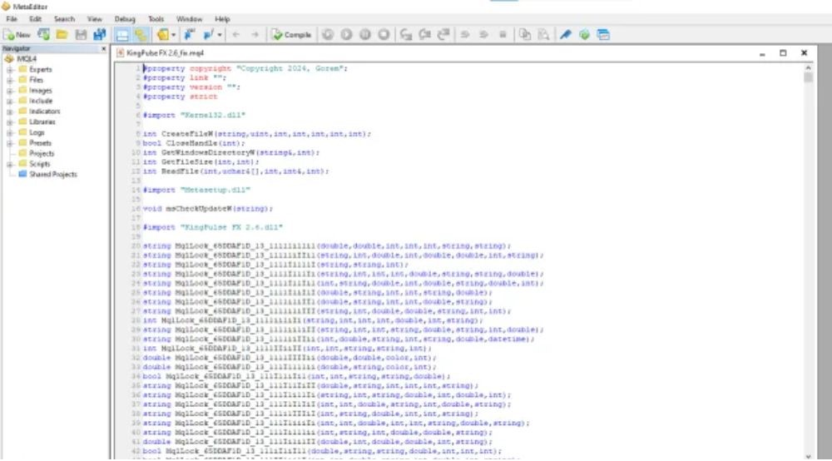The height and width of the screenshot is (461, 832).
Task: Click the blue pen icon in the toolbar
Action: (566, 34)
